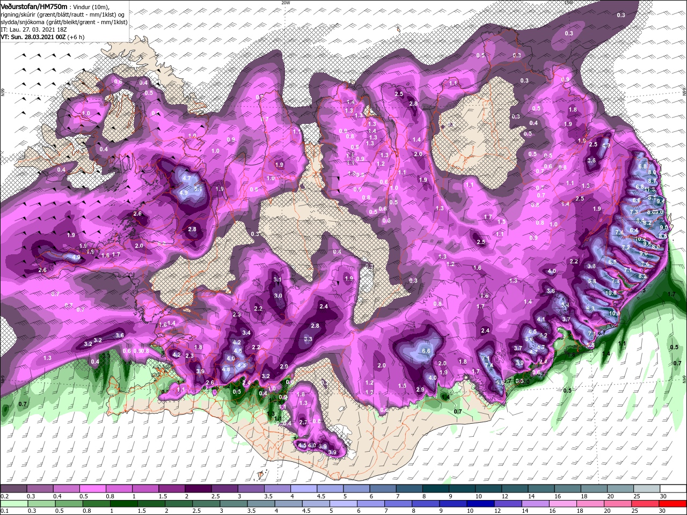Image resolution: width=687 pixels, height=515 pixels.
Task: Select lavender snow swatch between 4 and 4.5
Action: coord(303,489)
